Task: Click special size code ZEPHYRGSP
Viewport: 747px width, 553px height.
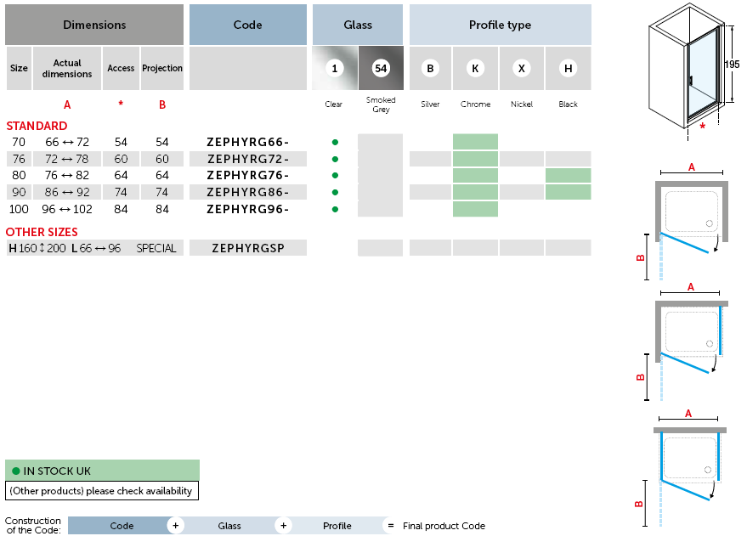Action: (x=248, y=248)
